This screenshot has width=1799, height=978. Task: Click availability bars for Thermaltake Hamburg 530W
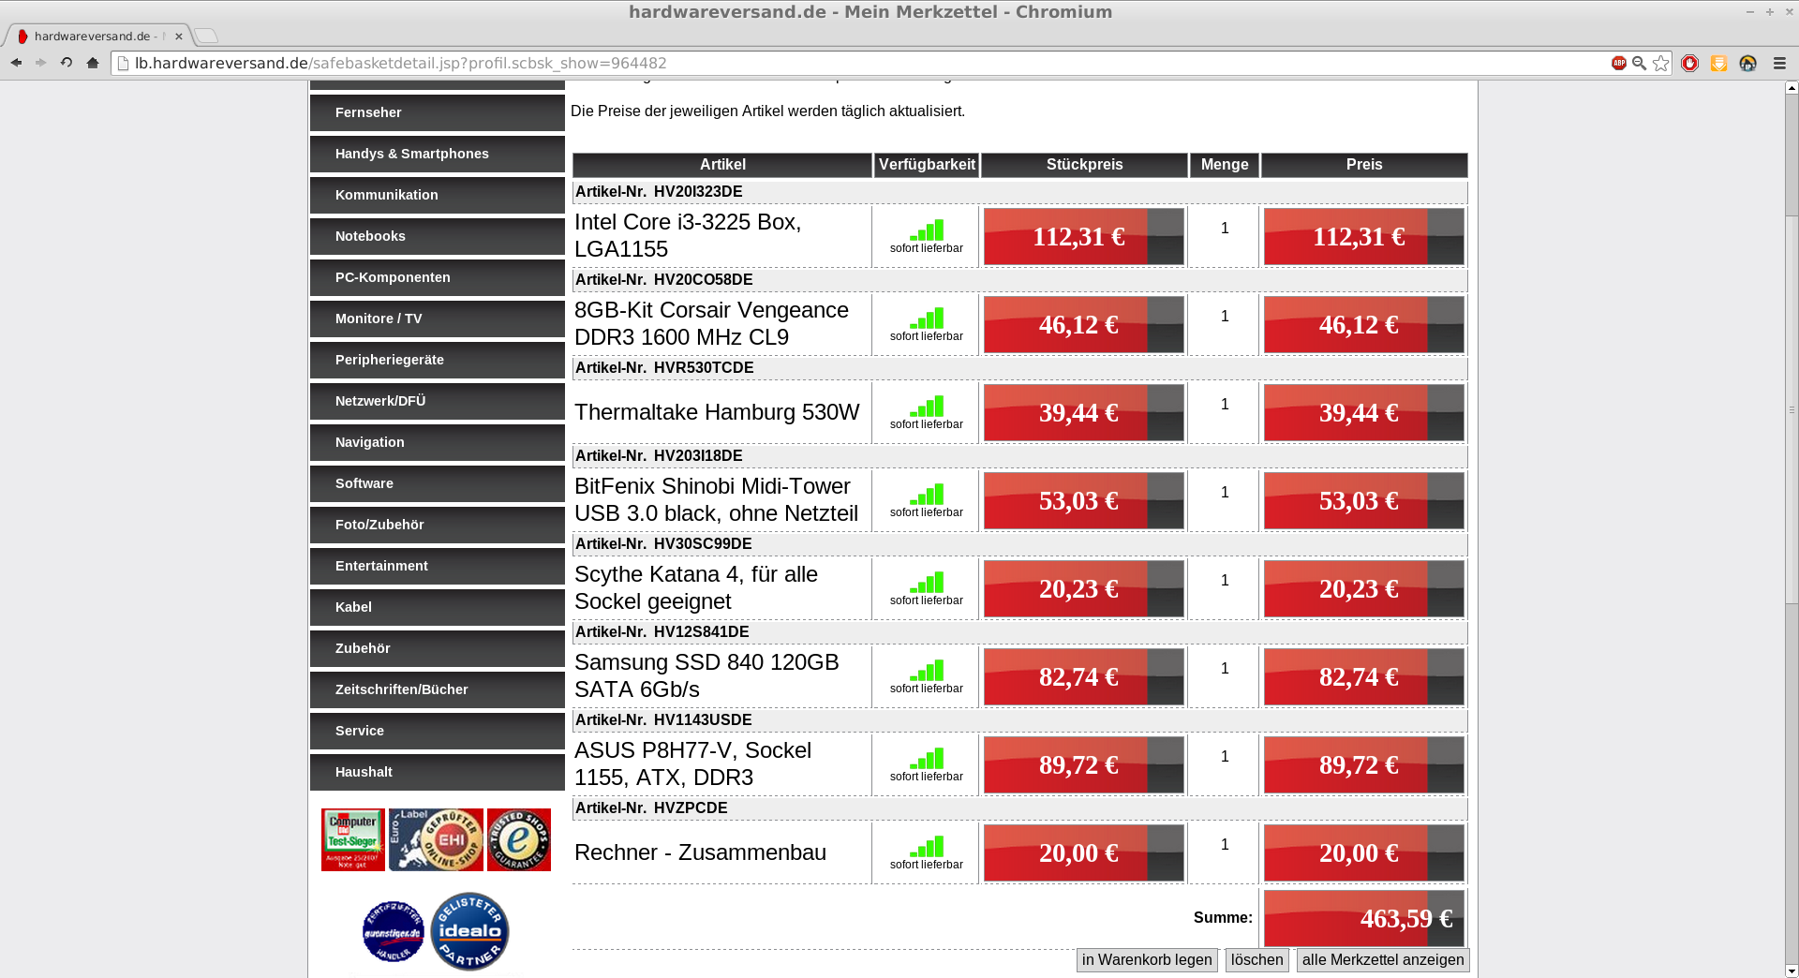click(x=927, y=407)
